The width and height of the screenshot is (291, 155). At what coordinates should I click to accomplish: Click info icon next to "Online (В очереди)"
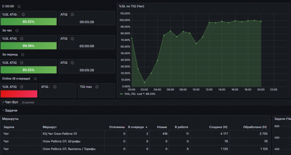click(x=35, y=79)
